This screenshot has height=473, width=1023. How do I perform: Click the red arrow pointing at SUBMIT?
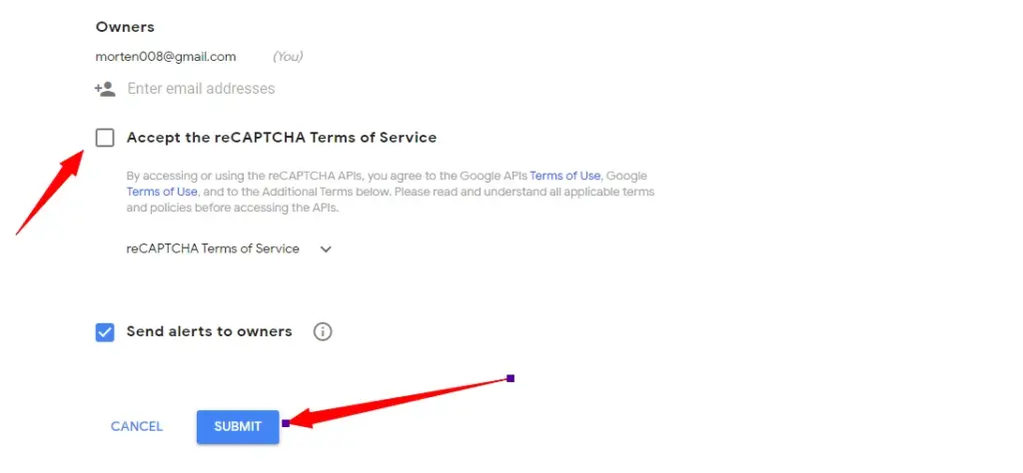400,401
